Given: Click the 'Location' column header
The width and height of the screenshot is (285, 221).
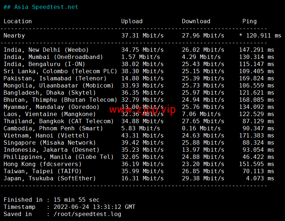Looking at the screenshot, I should coord(17,21).
